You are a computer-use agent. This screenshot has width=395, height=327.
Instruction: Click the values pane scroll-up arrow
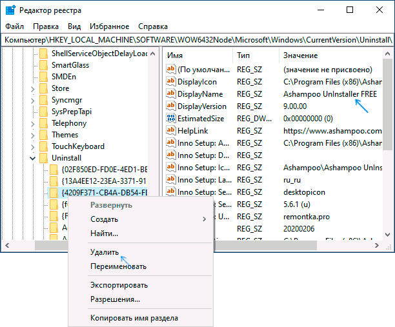[388, 54]
